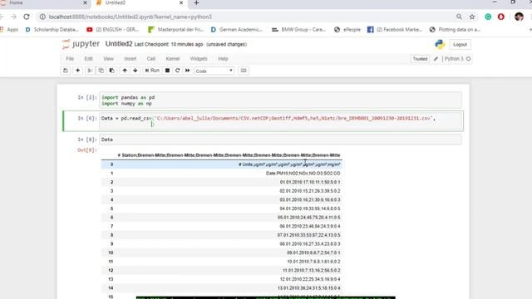Paste cells below icon
The image size is (532, 299).
pos(112,71)
